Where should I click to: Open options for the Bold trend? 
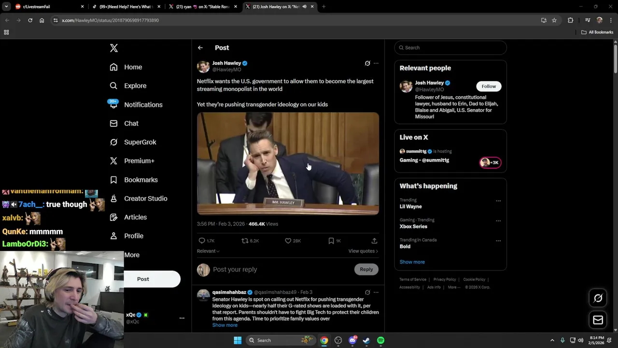[x=498, y=241]
